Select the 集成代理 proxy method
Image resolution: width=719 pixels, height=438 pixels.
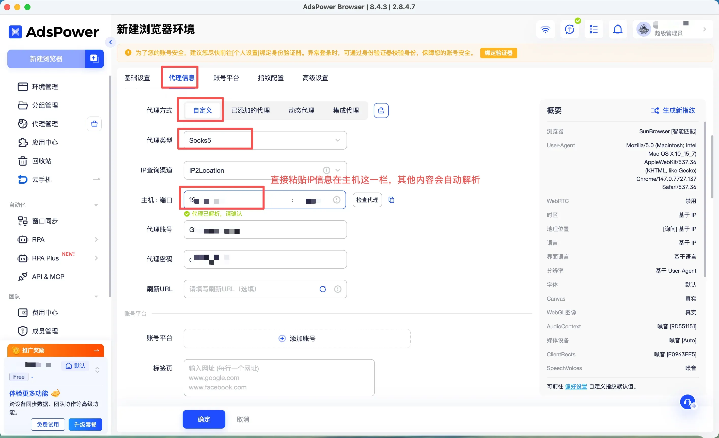point(346,110)
